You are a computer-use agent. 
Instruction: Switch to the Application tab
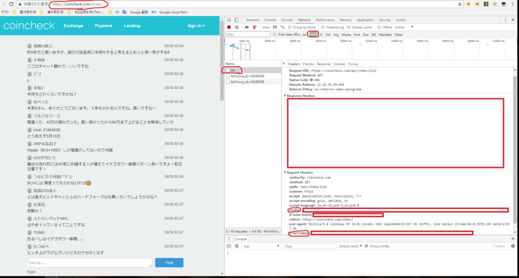[365, 20]
